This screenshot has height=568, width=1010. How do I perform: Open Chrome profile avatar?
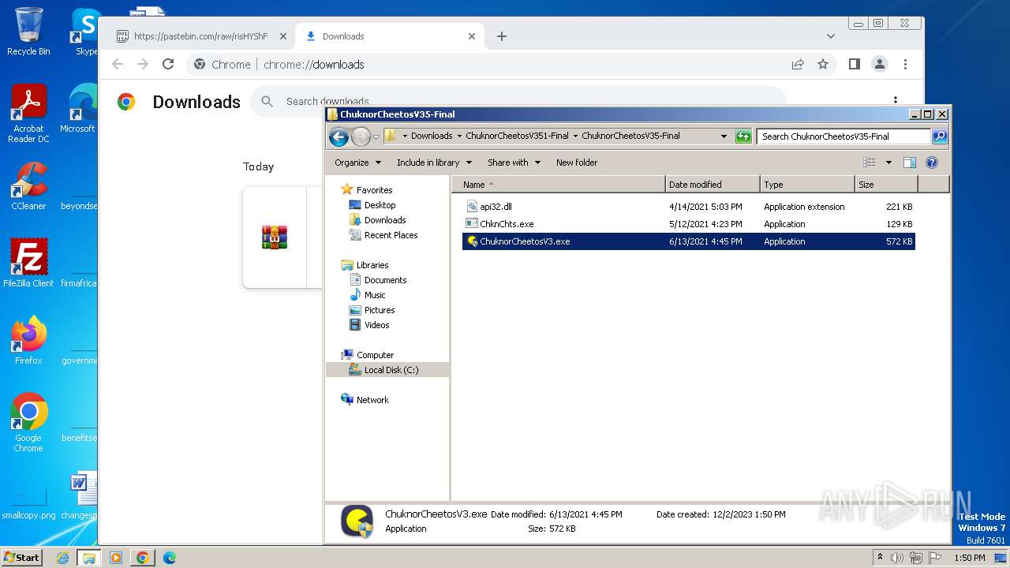coord(880,65)
